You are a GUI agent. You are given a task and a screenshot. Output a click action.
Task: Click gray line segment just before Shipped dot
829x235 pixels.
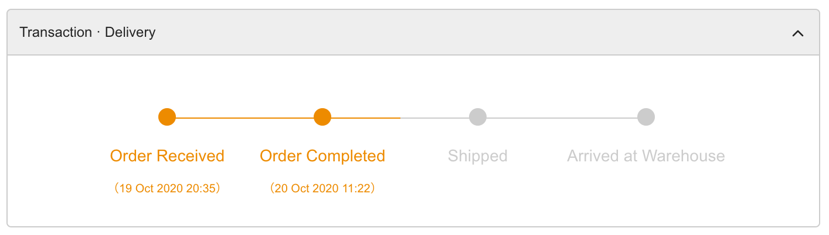point(434,117)
